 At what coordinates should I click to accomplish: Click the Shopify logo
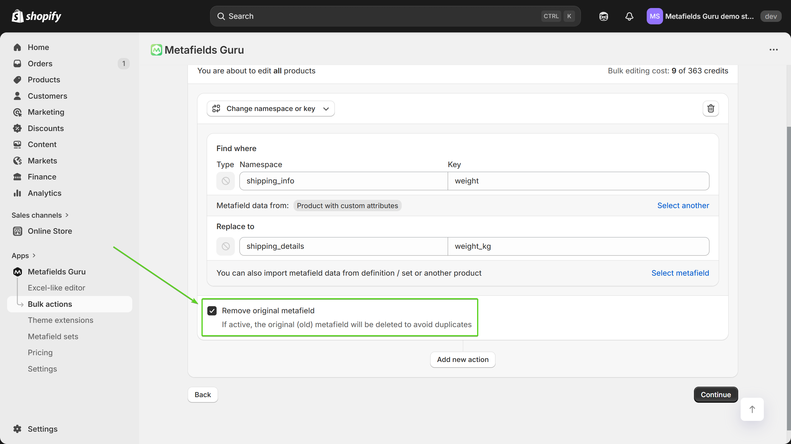tap(36, 16)
